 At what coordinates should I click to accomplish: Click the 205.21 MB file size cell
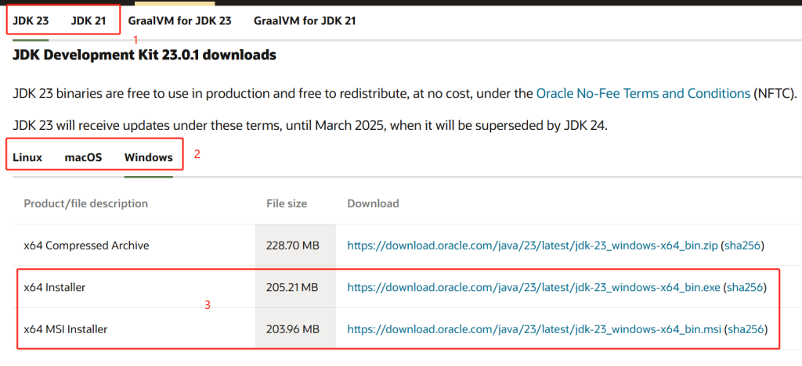point(293,288)
